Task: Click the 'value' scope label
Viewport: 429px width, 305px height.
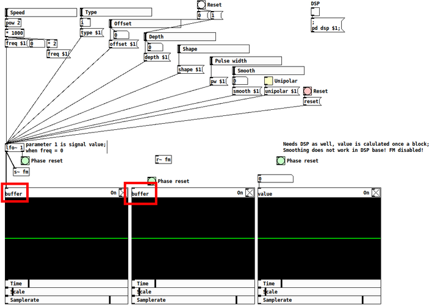Action: coord(265,194)
